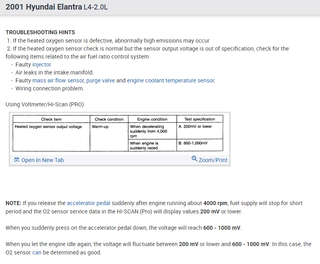Click the bold "NOTE:" label
320x264 pixels.
(14, 203)
